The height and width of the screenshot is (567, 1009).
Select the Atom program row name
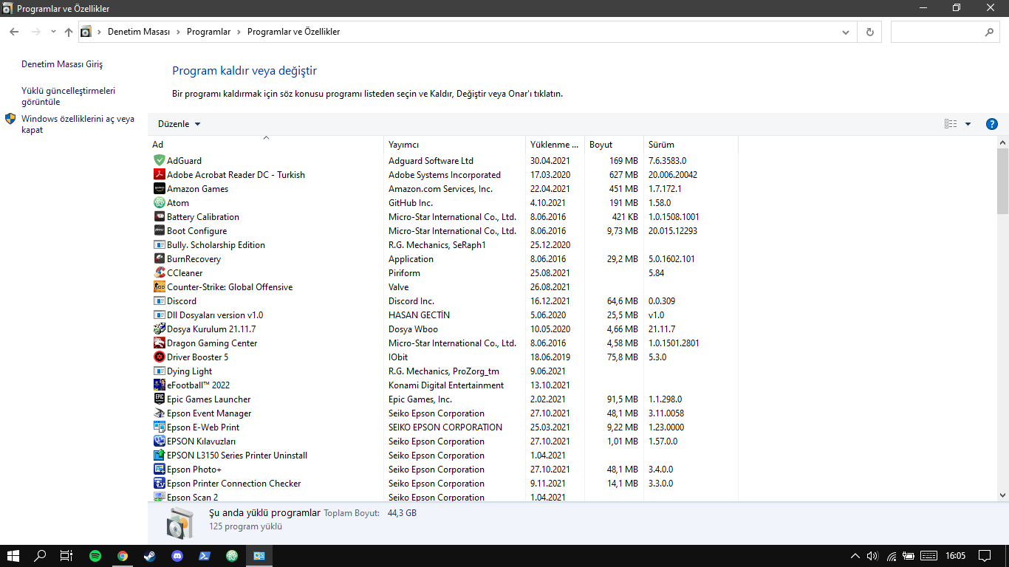(x=178, y=202)
